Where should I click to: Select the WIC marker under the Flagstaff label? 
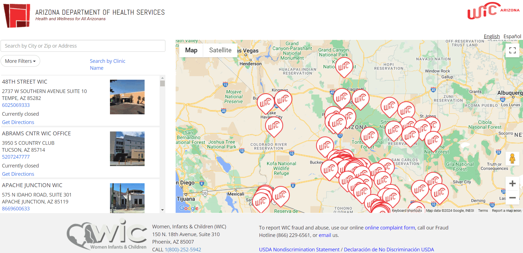360,99
